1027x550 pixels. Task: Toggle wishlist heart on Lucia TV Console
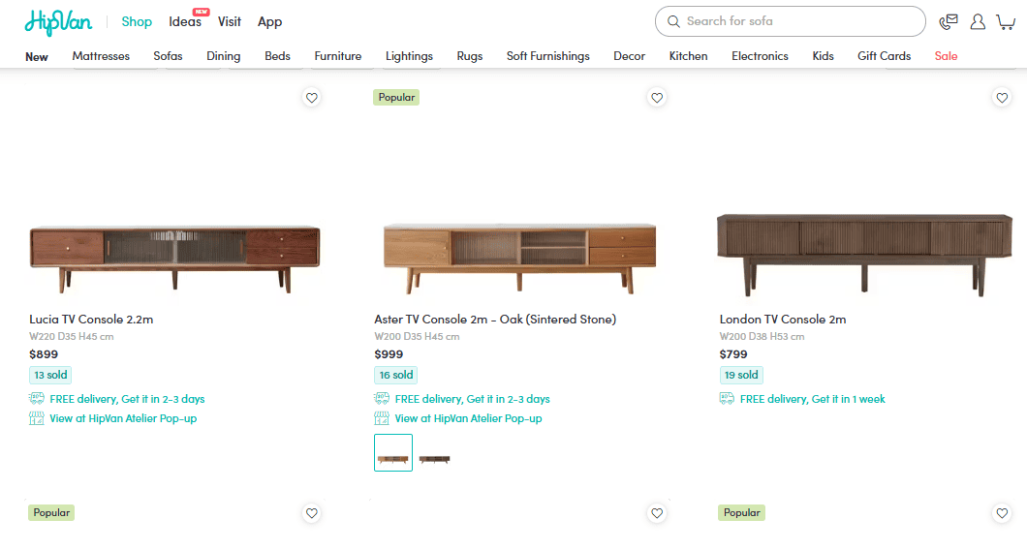(x=312, y=98)
